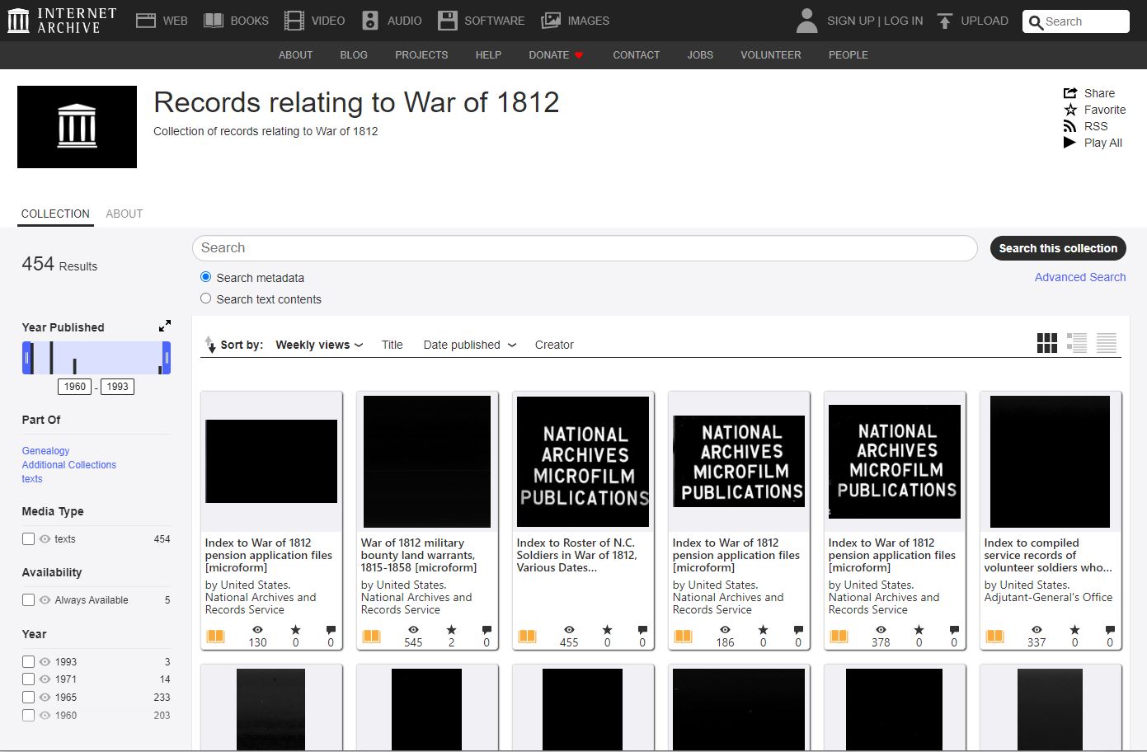Open the Internet Archive home logo
The image size is (1147, 752).
pyautogui.click(x=62, y=21)
